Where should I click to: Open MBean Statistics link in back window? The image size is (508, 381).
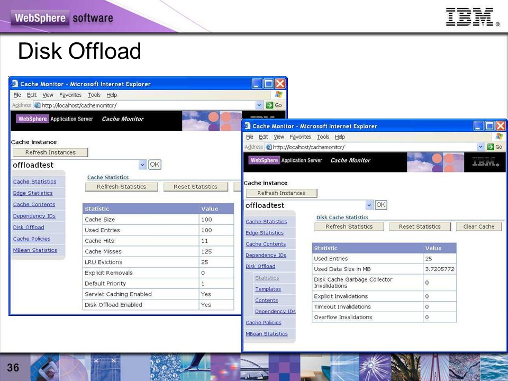click(35, 250)
